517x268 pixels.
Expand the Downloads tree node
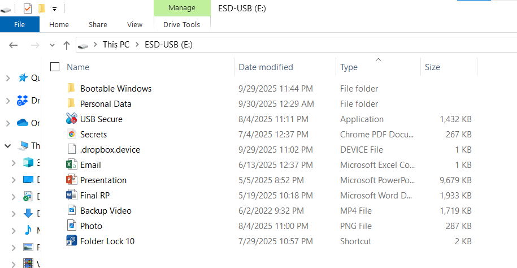coord(14,214)
